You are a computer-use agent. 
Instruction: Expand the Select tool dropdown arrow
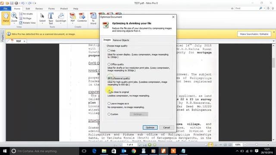click(42, 23)
